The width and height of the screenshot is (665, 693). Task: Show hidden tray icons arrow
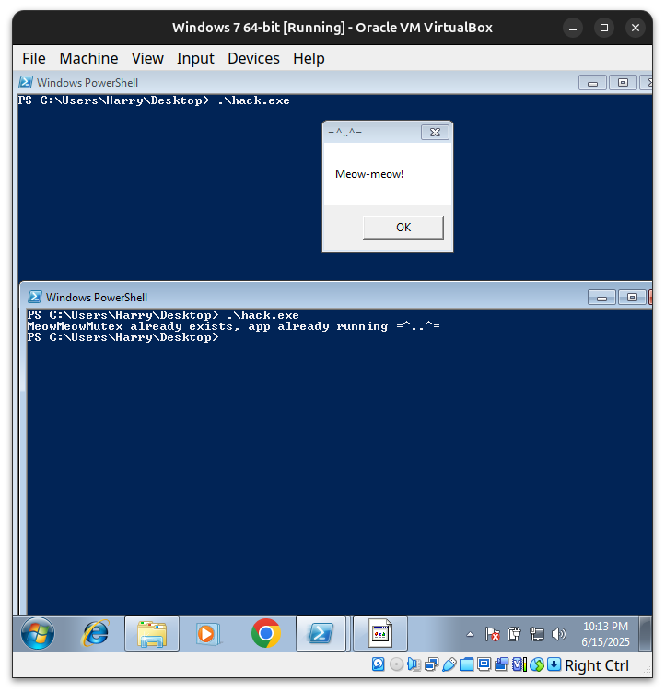(470, 634)
